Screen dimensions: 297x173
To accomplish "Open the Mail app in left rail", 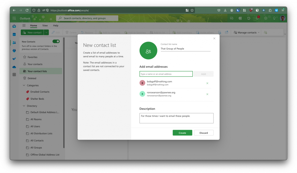I will click(14, 26).
